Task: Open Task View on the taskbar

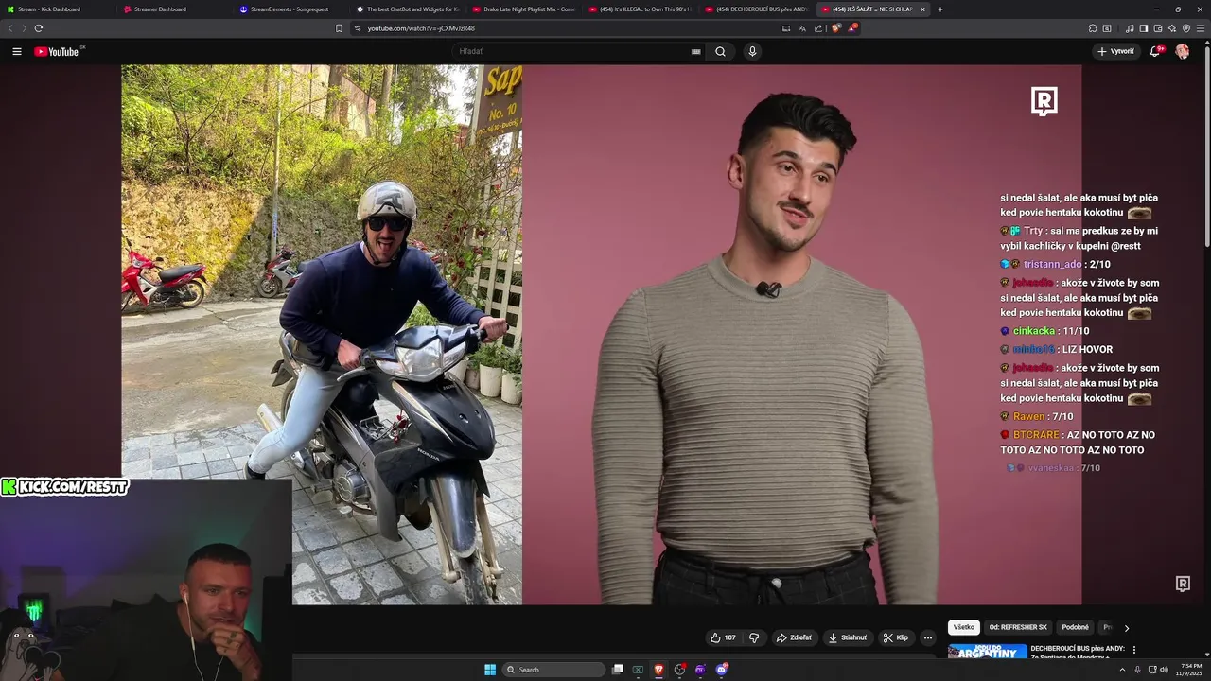Action: [x=618, y=670]
